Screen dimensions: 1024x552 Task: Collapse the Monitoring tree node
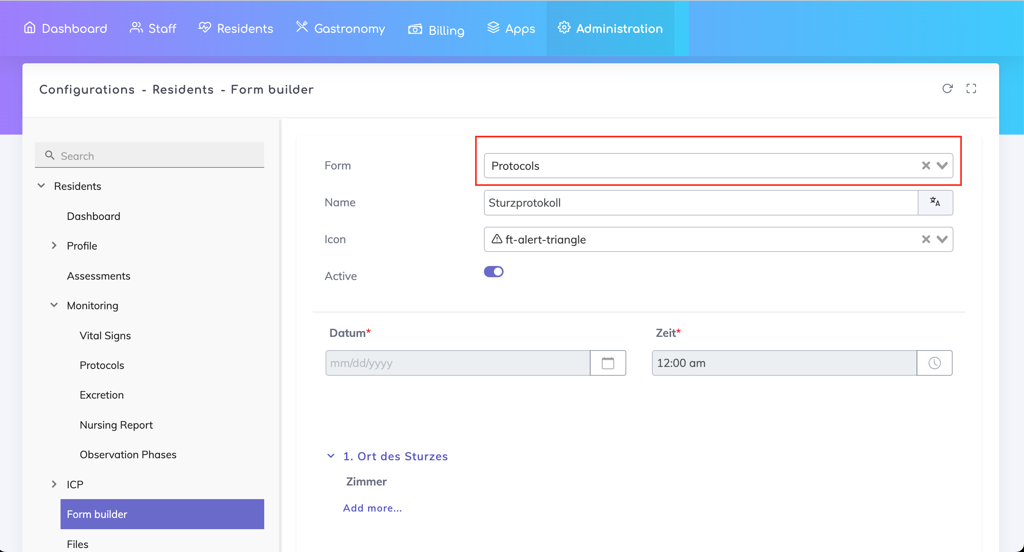(54, 305)
